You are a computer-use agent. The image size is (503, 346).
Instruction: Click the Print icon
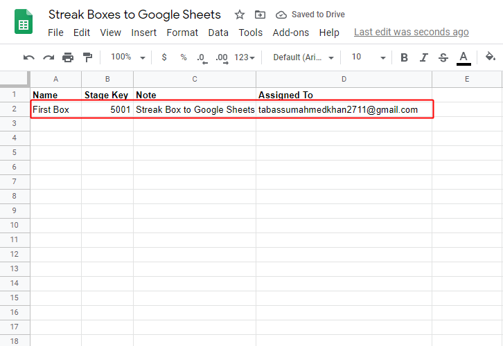coord(68,57)
